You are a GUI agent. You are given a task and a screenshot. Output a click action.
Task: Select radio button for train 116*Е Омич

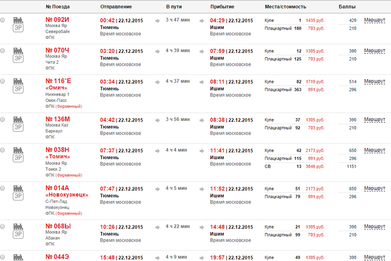3,81
